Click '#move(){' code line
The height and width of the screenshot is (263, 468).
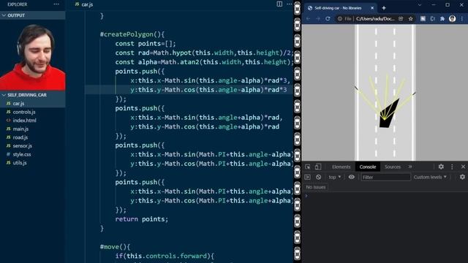click(115, 247)
